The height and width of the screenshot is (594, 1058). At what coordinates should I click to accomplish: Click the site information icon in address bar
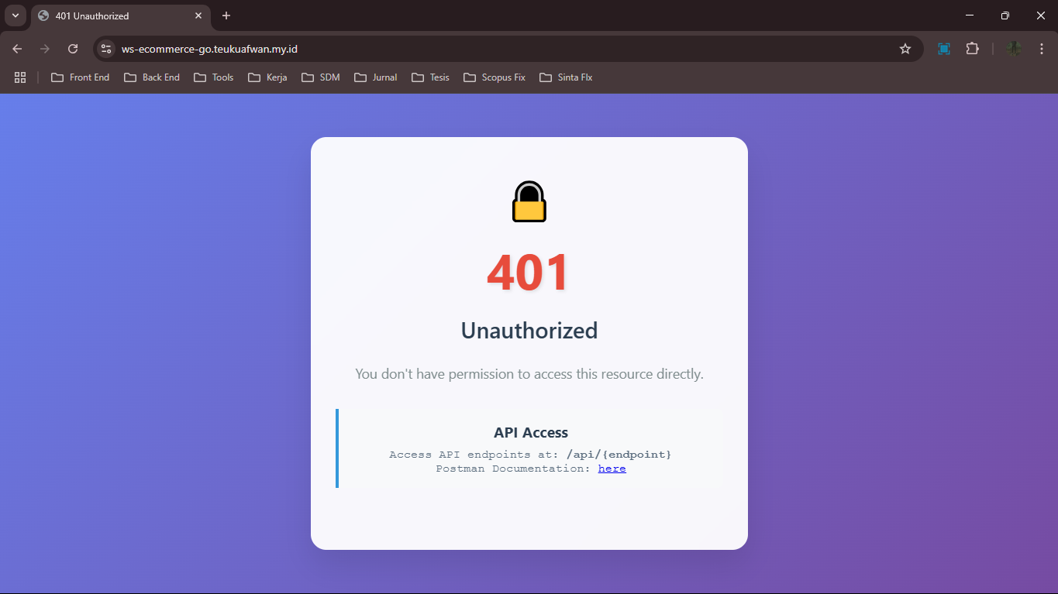(107, 49)
